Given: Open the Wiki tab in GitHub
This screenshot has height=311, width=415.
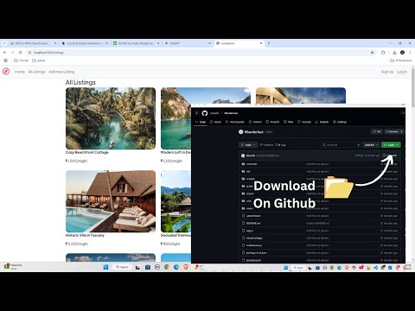Looking at the screenshot, I should click(x=289, y=122).
